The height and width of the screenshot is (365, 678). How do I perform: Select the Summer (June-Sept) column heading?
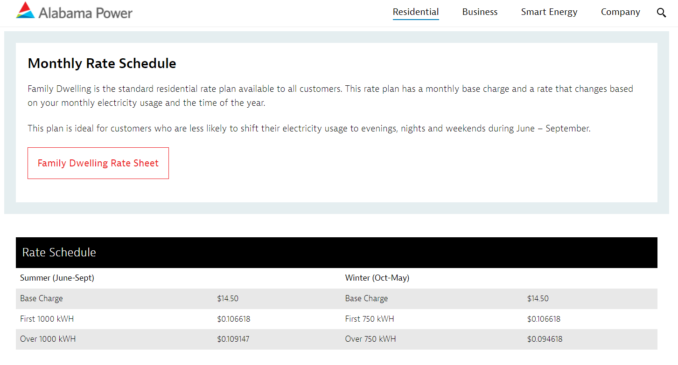tap(57, 278)
